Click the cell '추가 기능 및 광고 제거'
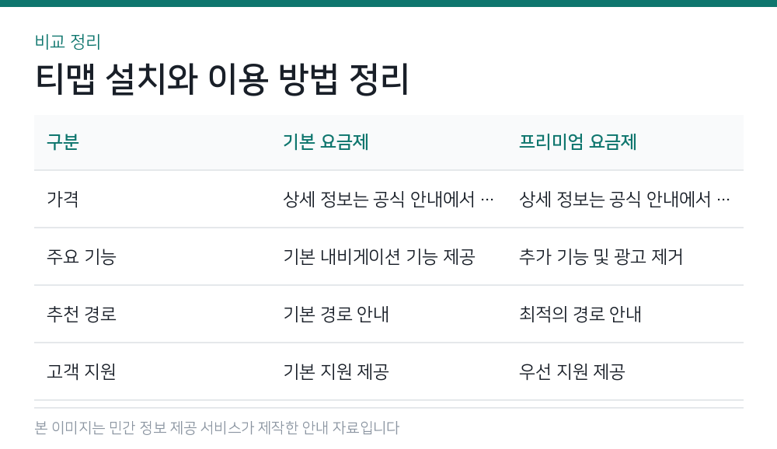777x449 pixels. (x=601, y=256)
